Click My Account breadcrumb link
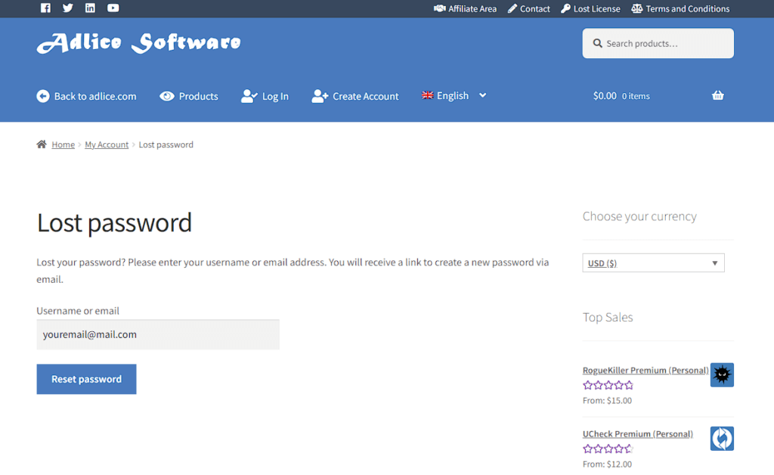This screenshot has height=475, width=774. click(x=107, y=144)
